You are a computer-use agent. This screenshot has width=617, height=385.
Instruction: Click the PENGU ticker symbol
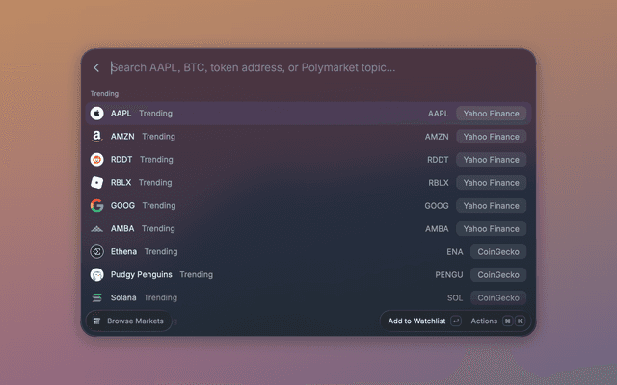point(449,275)
